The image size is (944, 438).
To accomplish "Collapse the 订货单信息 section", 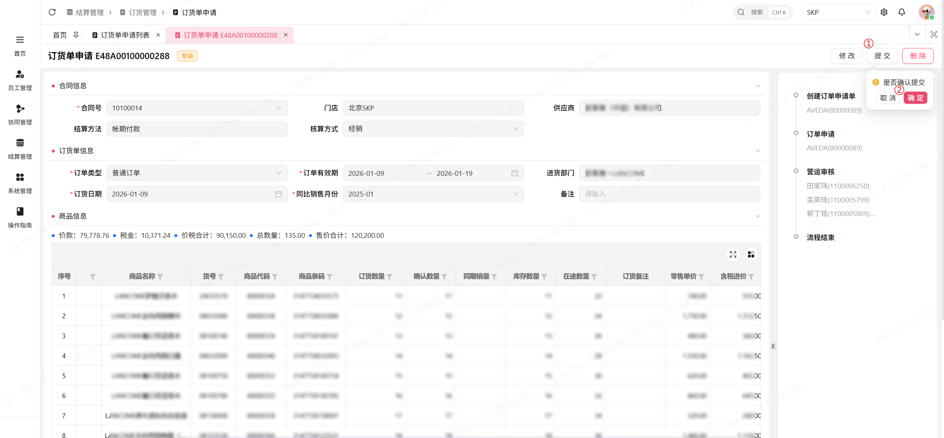I will (758, 151).
